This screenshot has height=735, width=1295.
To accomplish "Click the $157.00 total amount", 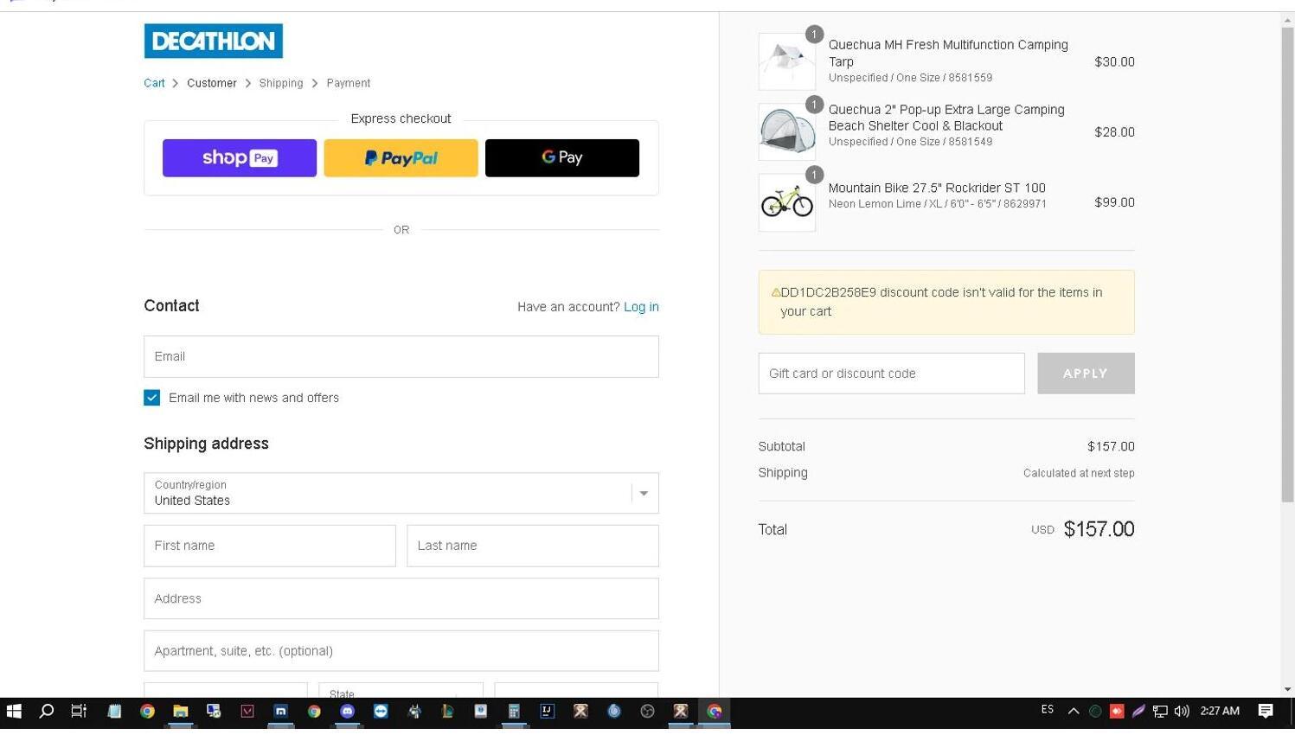I will click(x=1099, y=529).
